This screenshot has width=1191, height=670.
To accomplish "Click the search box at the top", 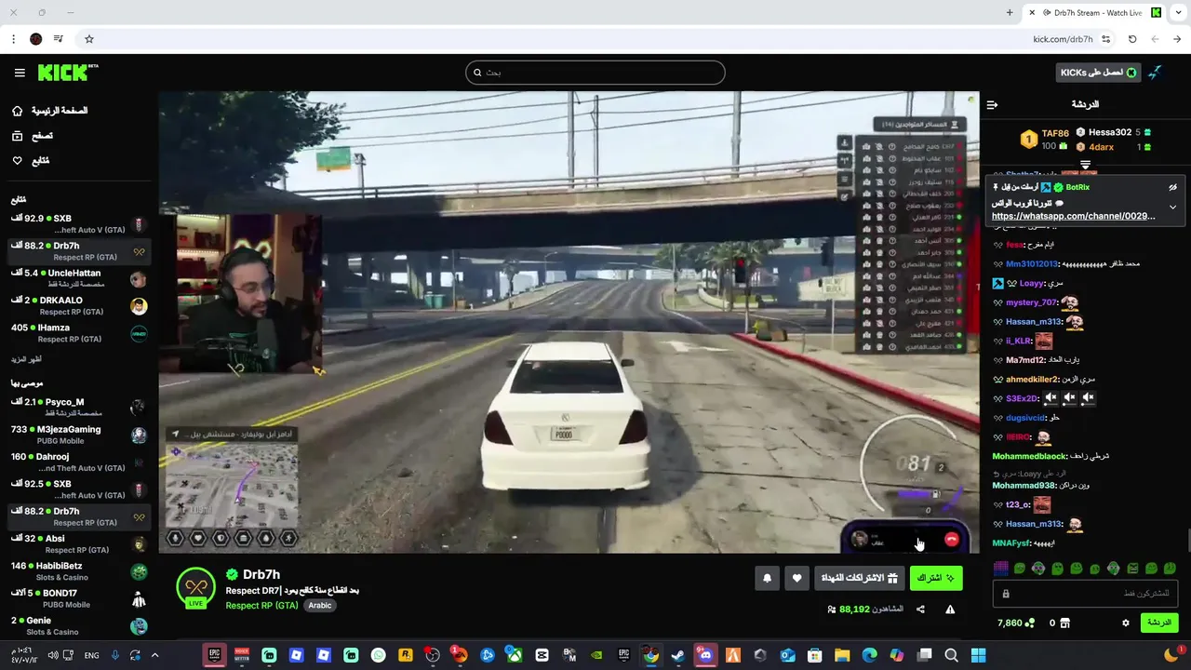I will pyautogui.click(x=595, y=73).
